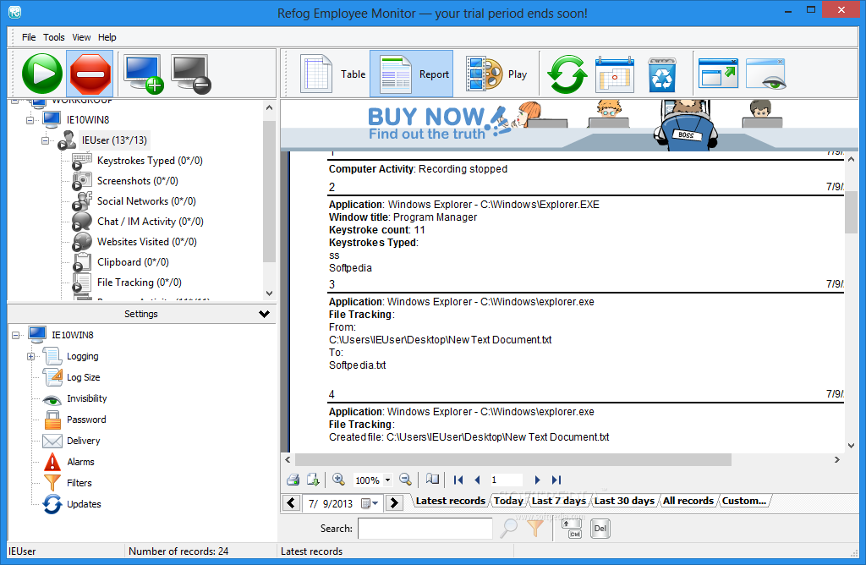Screen dimensions: 866x565
Task: Open Updates settings
Action: click(x=84, y=504)
